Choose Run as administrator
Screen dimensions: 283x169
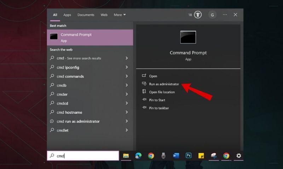164,84
